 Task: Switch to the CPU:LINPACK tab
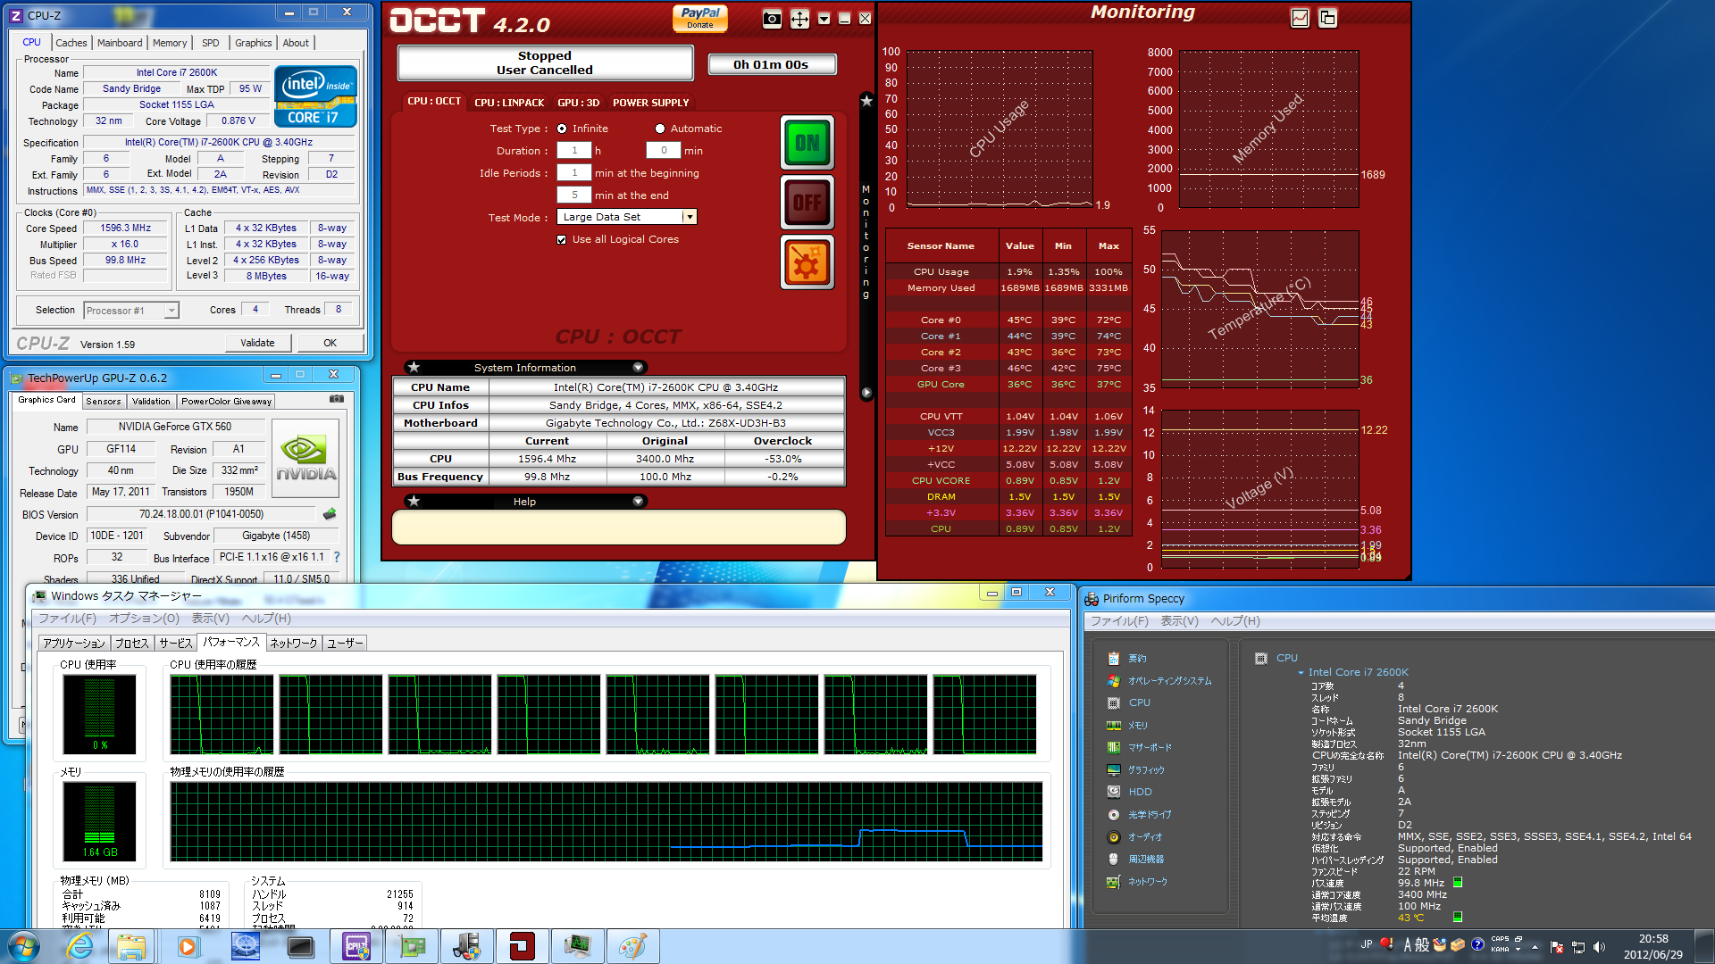point(508,103)
